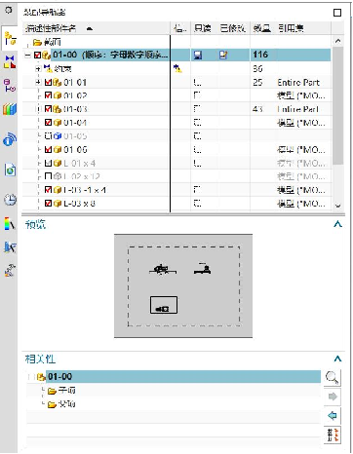Open the bottom-most sidebar icon
This screenshot has width=353, height=454.
(10, 270)
